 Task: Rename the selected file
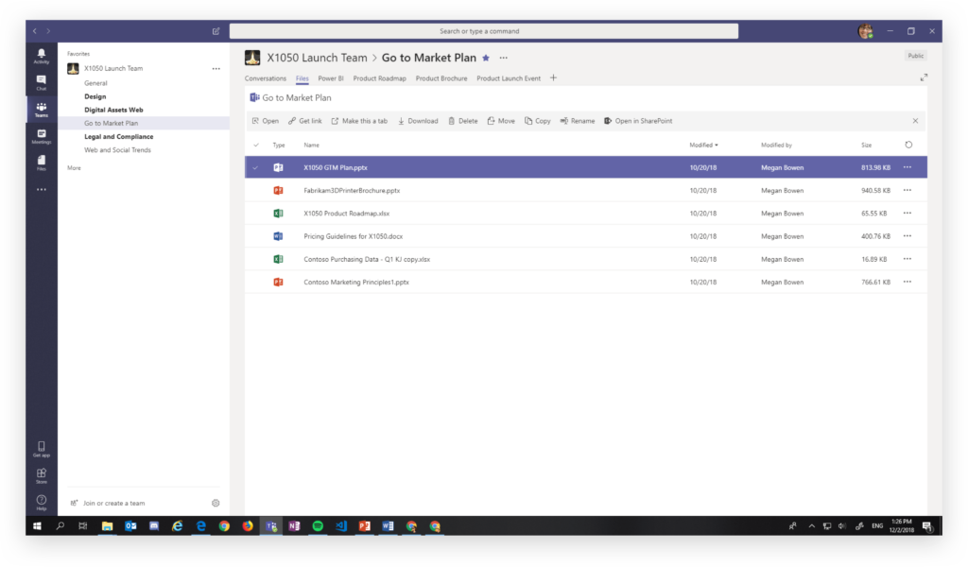click(x=578, y=121)
